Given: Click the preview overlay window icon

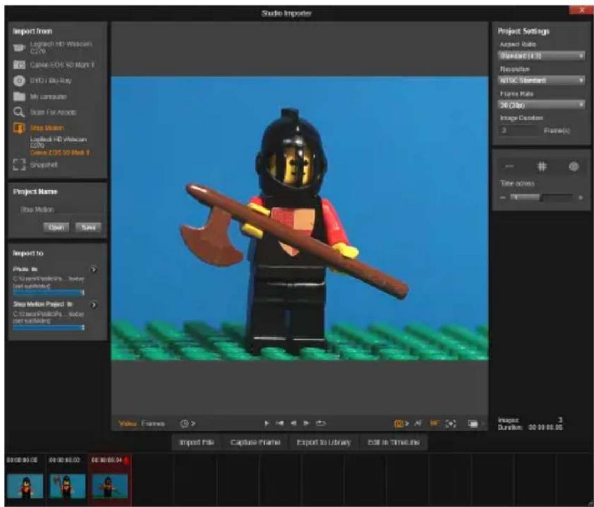Looking at the screenshot, I should [x=473, y=424].
